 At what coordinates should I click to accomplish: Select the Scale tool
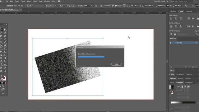[5, 49]
